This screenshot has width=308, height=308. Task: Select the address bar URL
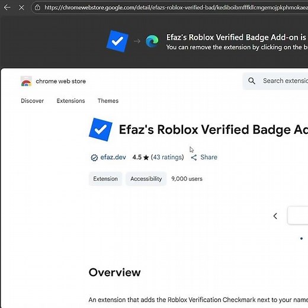[176, 8]
